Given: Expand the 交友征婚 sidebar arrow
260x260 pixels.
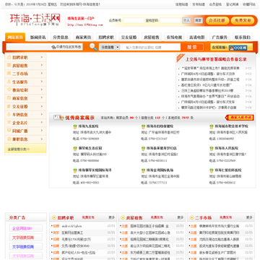Looking at the screenshot, I should pyautogui.click(x=42, y=106).
